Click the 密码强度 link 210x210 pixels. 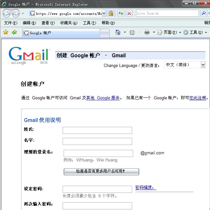pos(145,188)
